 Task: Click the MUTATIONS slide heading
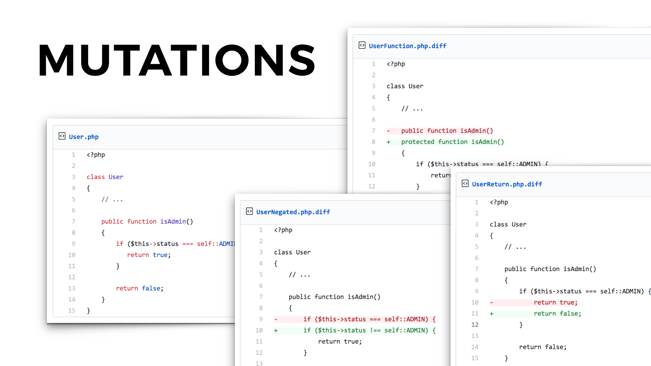[177, 60]
